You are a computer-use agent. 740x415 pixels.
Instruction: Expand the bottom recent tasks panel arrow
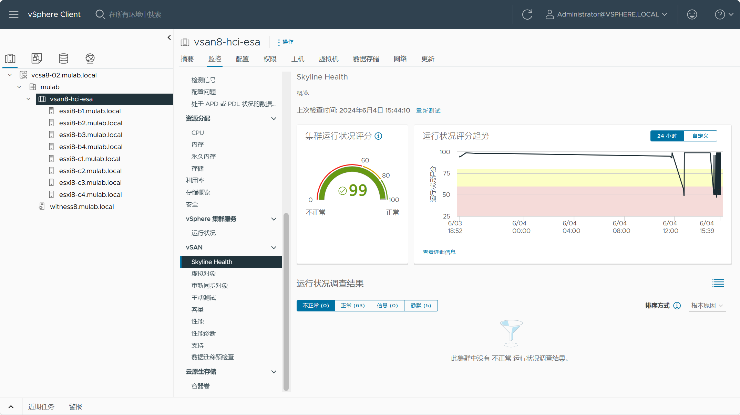pyautogui.click(x=11, y=407)
